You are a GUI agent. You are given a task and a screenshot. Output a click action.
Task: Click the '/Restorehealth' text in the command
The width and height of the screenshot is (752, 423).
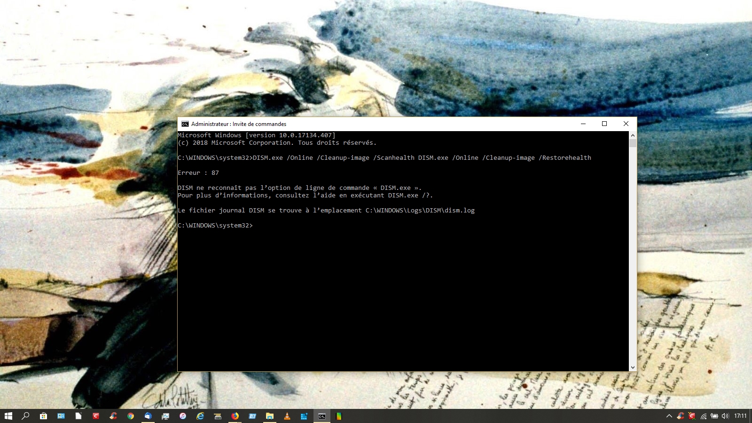565,158
